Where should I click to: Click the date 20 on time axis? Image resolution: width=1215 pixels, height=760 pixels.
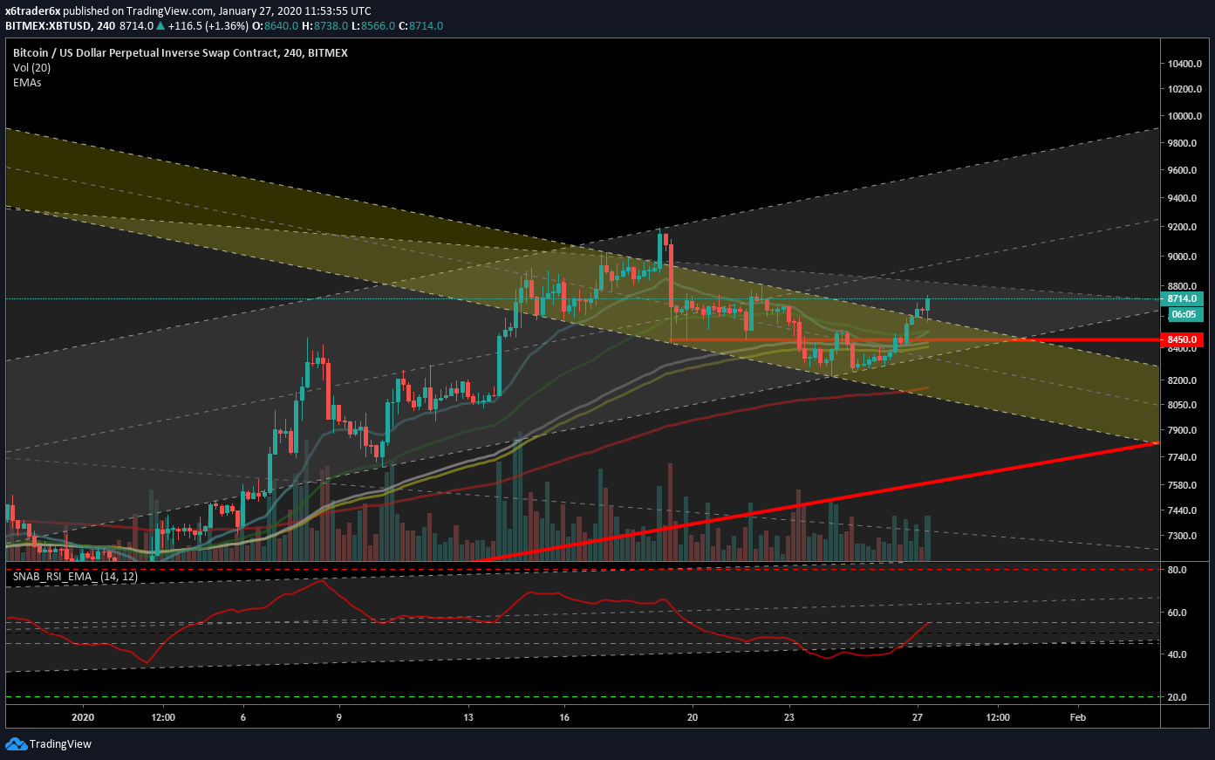coord(693,717)
